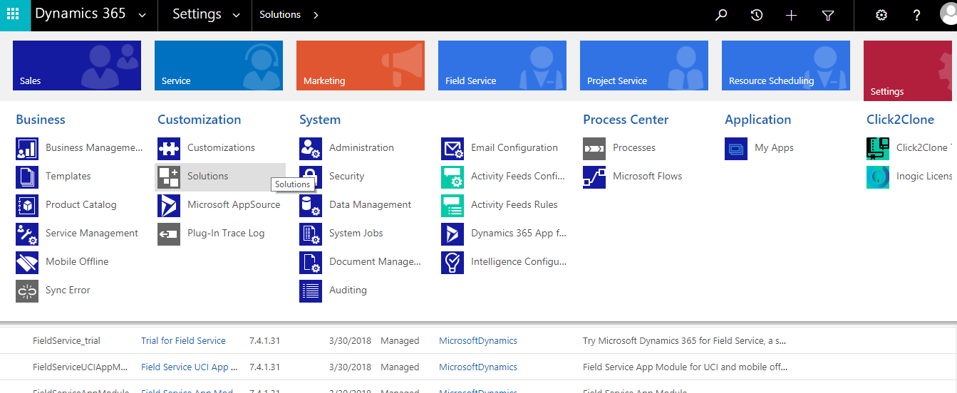This screenshot has width=957, height=393.
Task: Click the System Jobs icon
Action: pos(311,234)
